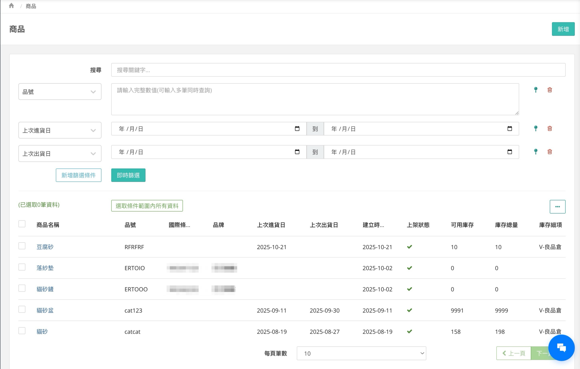Open the 上次出貨日 filter field dropdown
Viewport: 580px width, 369px height.
point(60,153)
